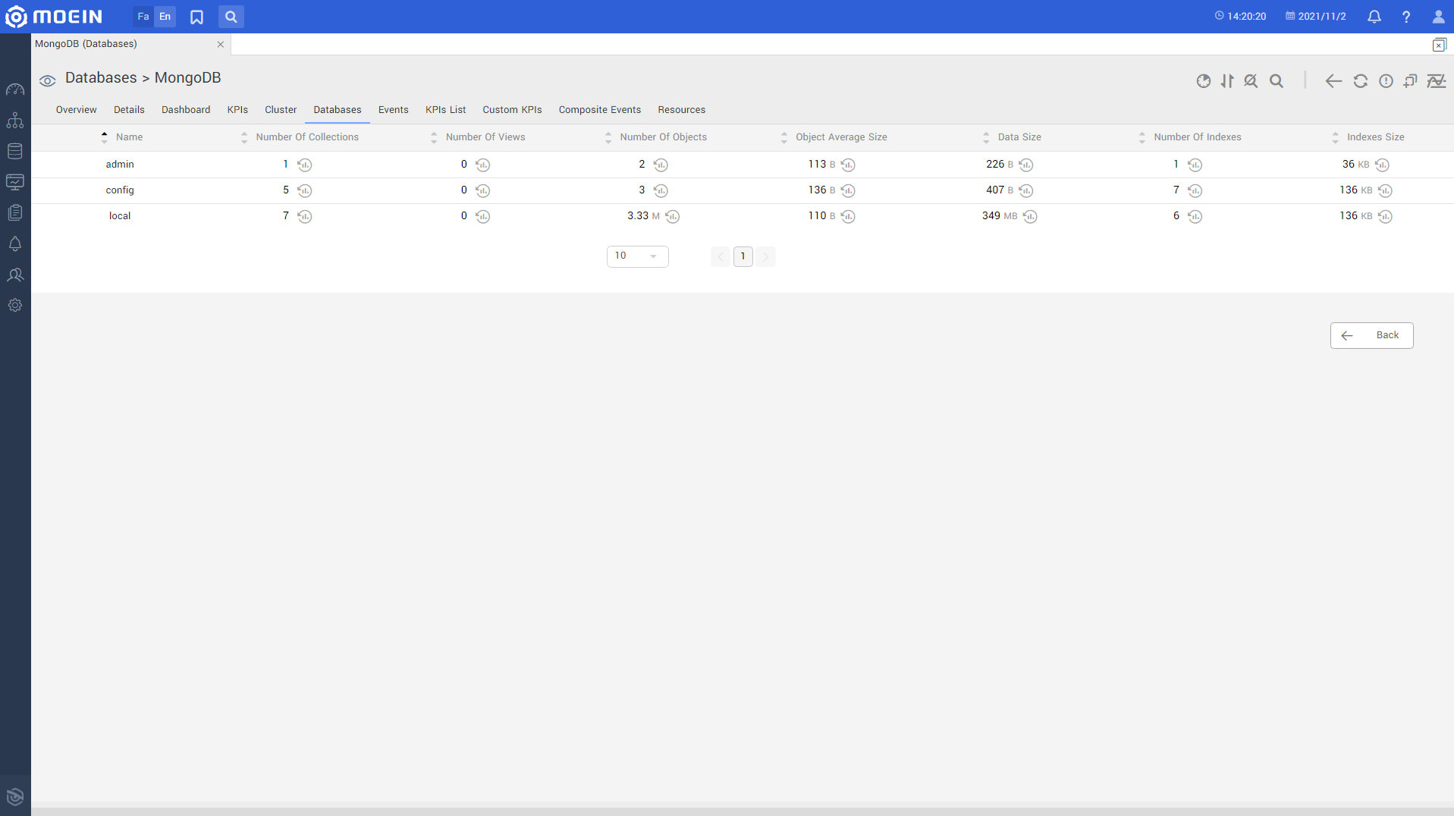The image size is (1454, 816).
Task: Open the users sidebar icon
Action: pyautogui.click(x=15, y=275)
